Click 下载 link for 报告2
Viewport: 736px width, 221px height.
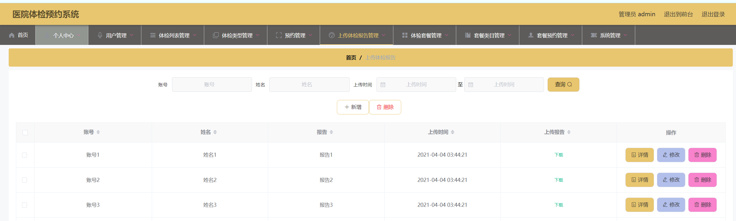[558, 180]
